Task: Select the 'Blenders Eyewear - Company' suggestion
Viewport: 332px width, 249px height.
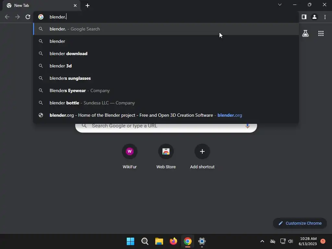Action: click(x=166, y=90)
